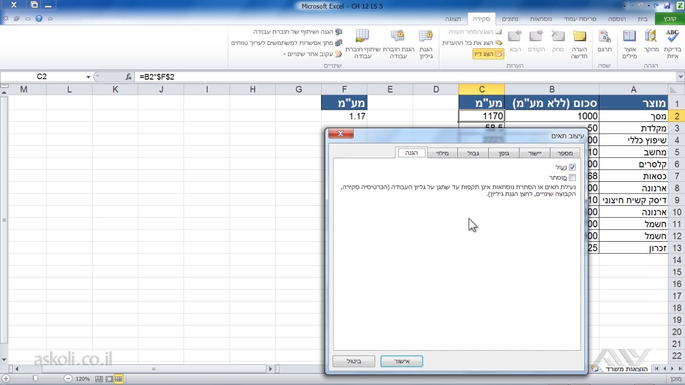This screenshot has width=685, height=385.
Task: Select cell F2 containing 1.17
Action: point(344,116)
